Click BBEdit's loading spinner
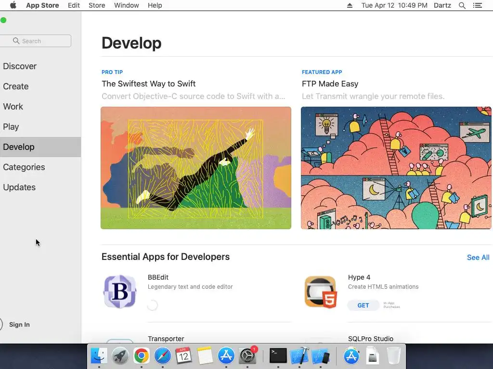This screenshot has width=493, height=369. [153, 305]
